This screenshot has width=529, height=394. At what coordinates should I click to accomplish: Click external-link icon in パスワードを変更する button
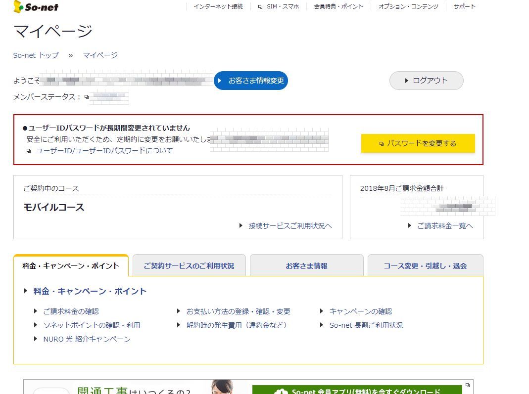point(381,143)
